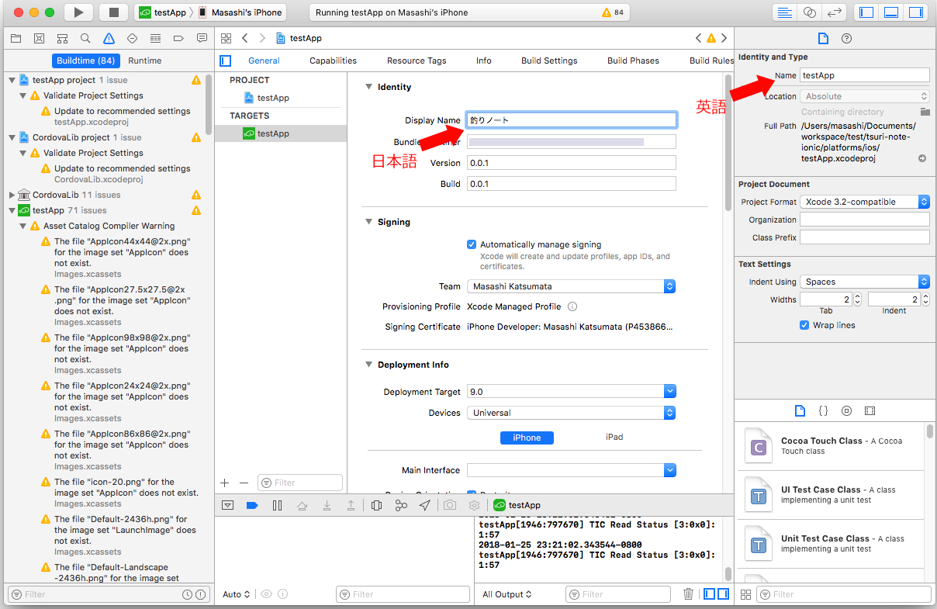Viewport: 937px width, 609px height.
Task: Show the Code Snippet library icon
Action: pos(824,410)
